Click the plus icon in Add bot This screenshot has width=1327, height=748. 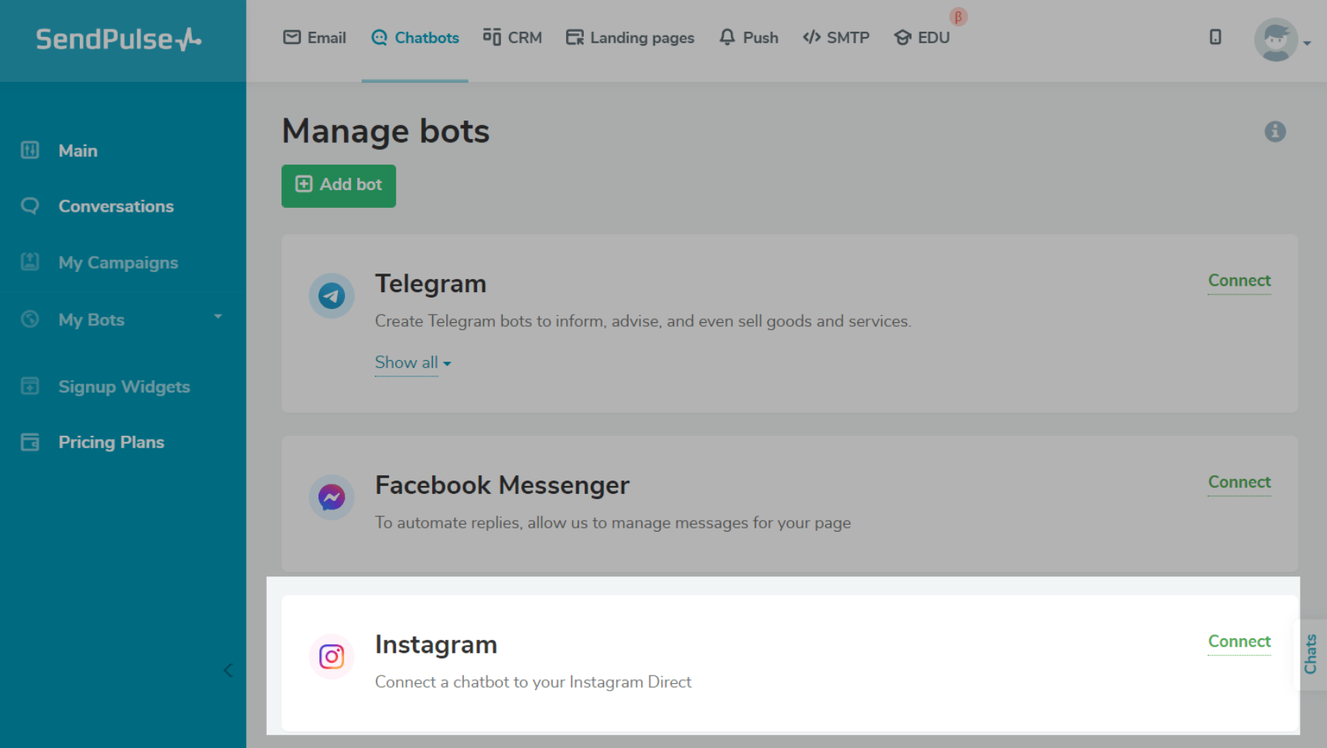coord(304,184)
